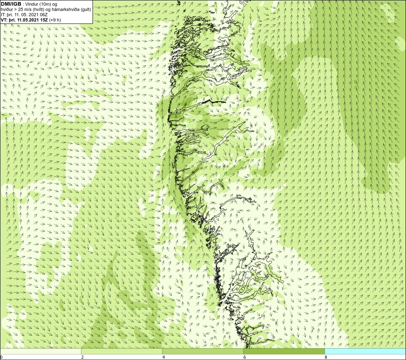Click the lightest 0–2 m/s legend swatch
406x360 pixels.
point(41,351)
